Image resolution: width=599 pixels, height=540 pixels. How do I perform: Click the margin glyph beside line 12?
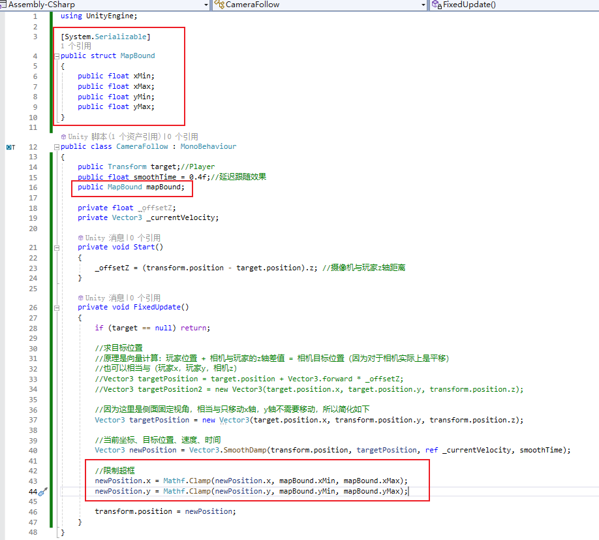[x=8, y=146]
